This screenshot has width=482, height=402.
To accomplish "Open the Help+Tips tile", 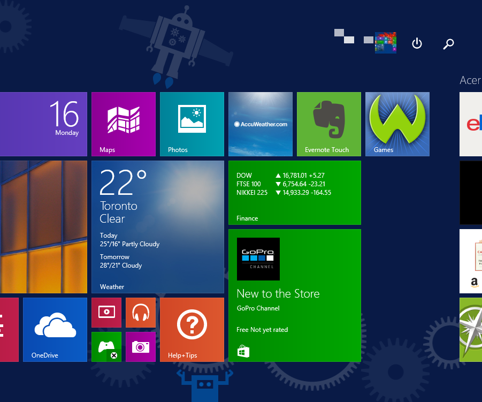I will [192, 330].
